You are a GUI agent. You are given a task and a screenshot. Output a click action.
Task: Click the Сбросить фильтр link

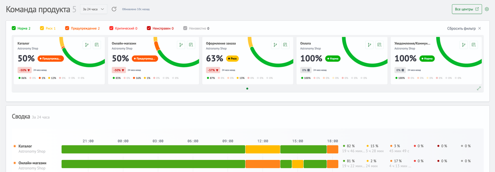point(461,28)
